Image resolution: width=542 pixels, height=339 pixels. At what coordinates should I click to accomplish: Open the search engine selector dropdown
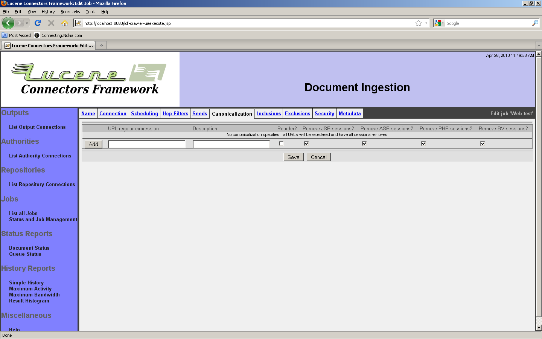tap(439, 23)
